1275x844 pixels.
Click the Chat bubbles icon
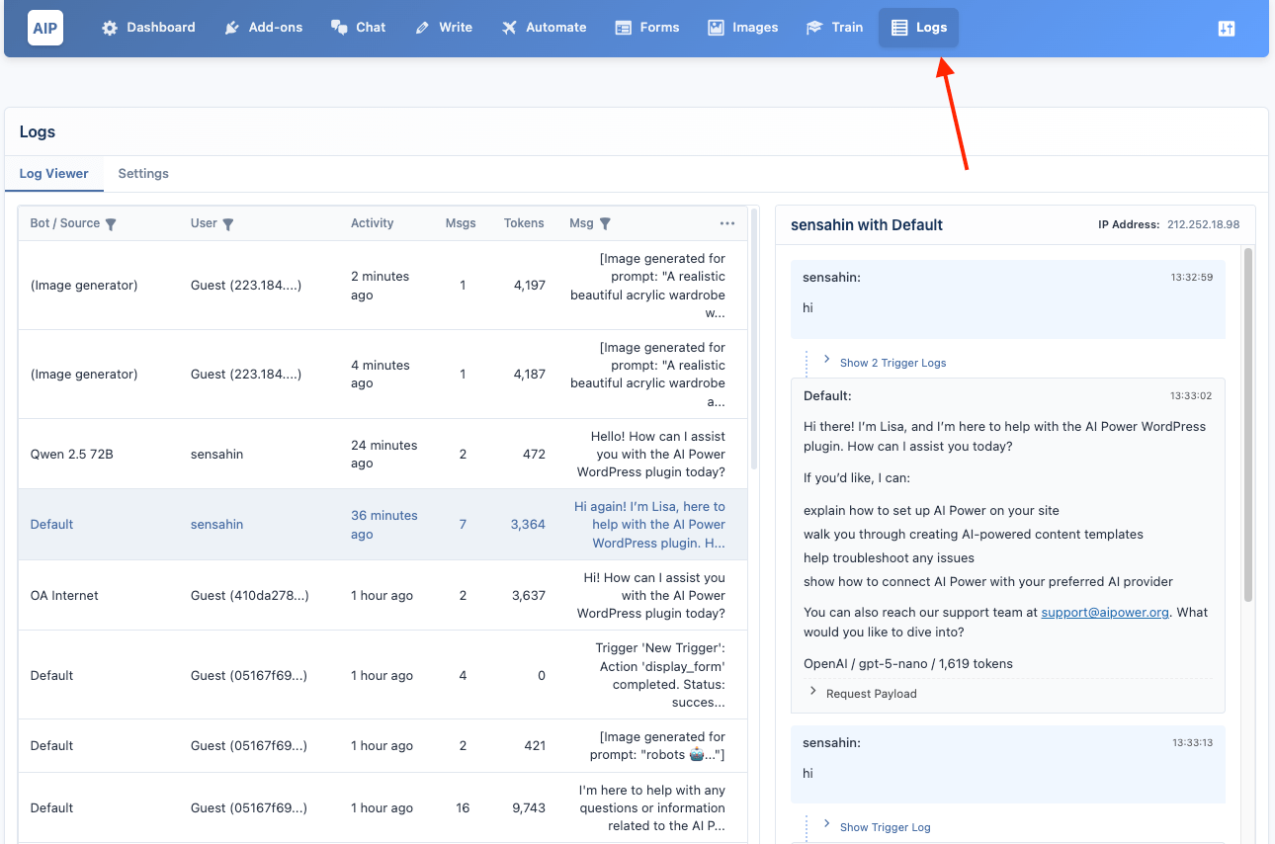click(339, 28)
